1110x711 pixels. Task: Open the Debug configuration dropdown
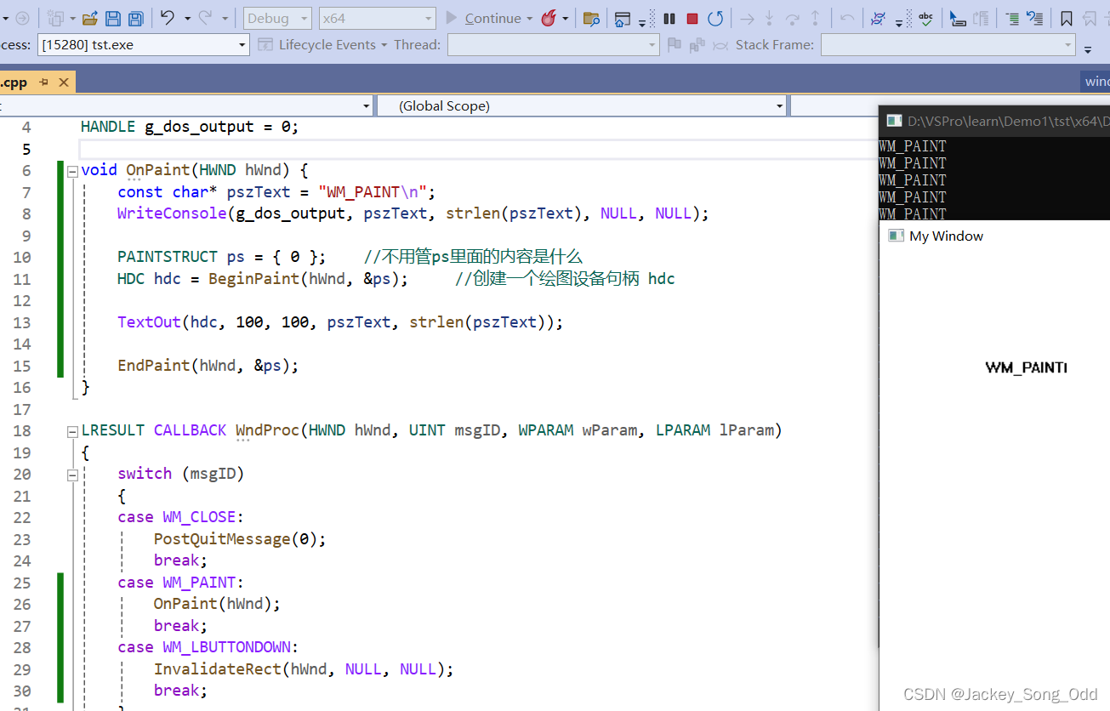click(x=276, y=18)
